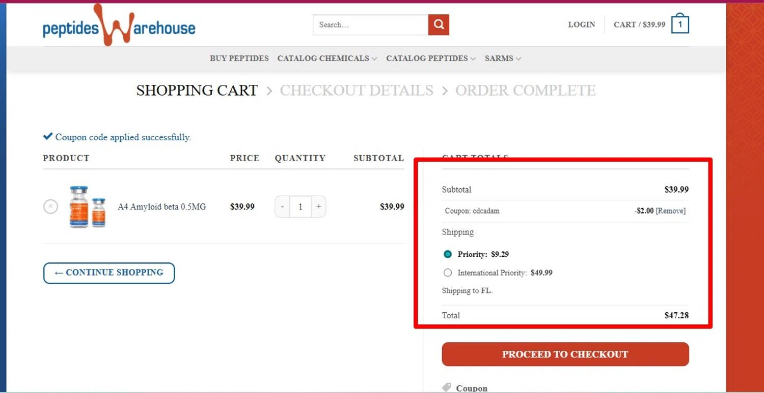Click the coupon tag icon
Image resolution: width=764 pixels, height=393 pixels.
click(447, 388)
